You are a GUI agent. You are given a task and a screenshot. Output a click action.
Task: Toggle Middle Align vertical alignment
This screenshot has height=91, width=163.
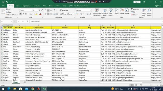(x=48, y=10)
